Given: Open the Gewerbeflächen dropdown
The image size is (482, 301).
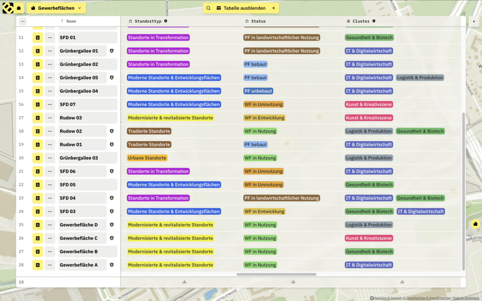Looking at the screenshot, I should pyautogui.click(x=56, y=8).
